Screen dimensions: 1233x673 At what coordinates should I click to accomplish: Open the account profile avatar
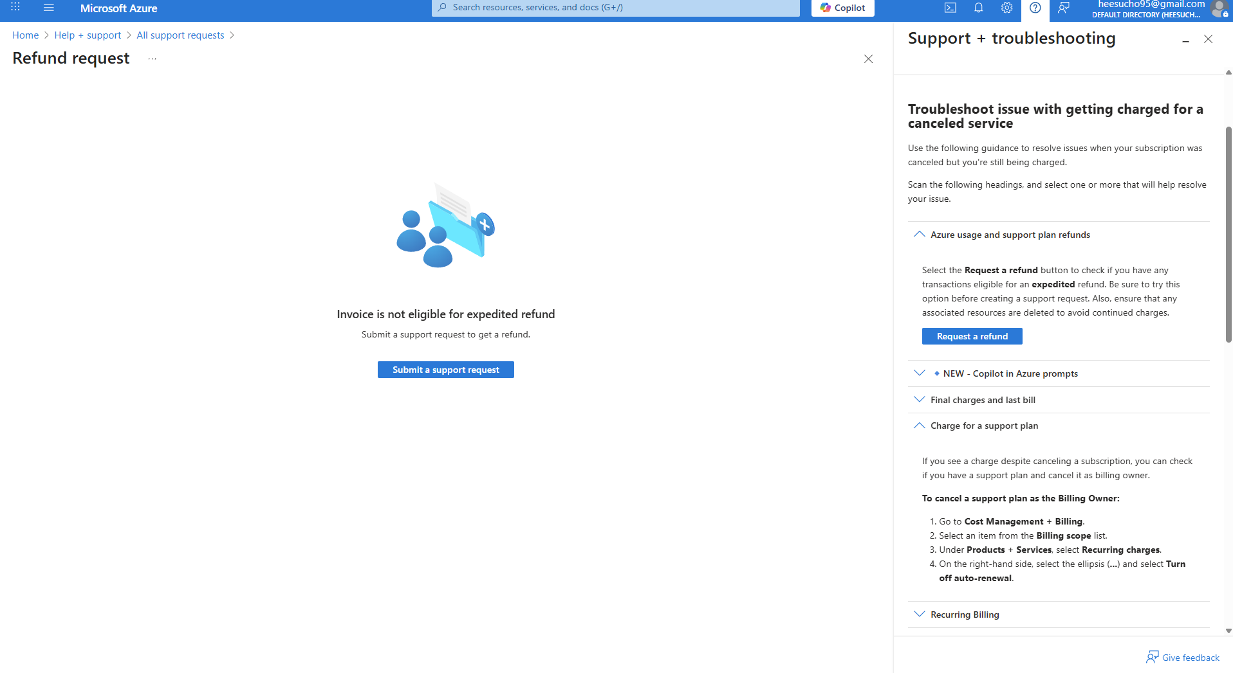[1218, 9]
